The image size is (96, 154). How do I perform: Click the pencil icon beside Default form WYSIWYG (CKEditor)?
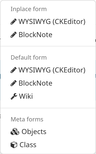click(14, 70)
